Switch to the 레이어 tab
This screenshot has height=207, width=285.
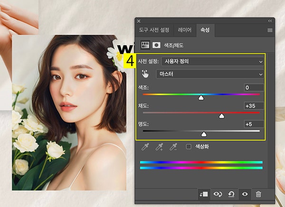185,30
